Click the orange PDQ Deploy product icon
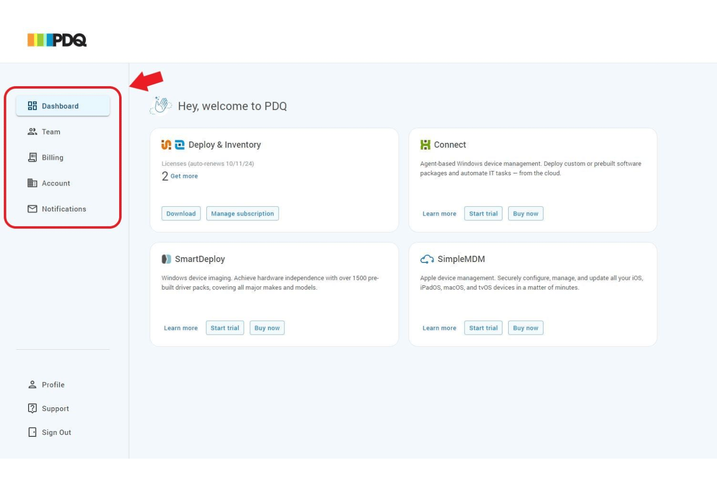 (166, 144)
